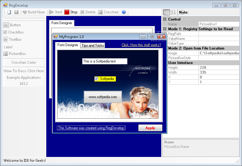Click the 163,2 coordinates readout
The image size is (242, 166).
pyautogui.click(x=24, y=84)
